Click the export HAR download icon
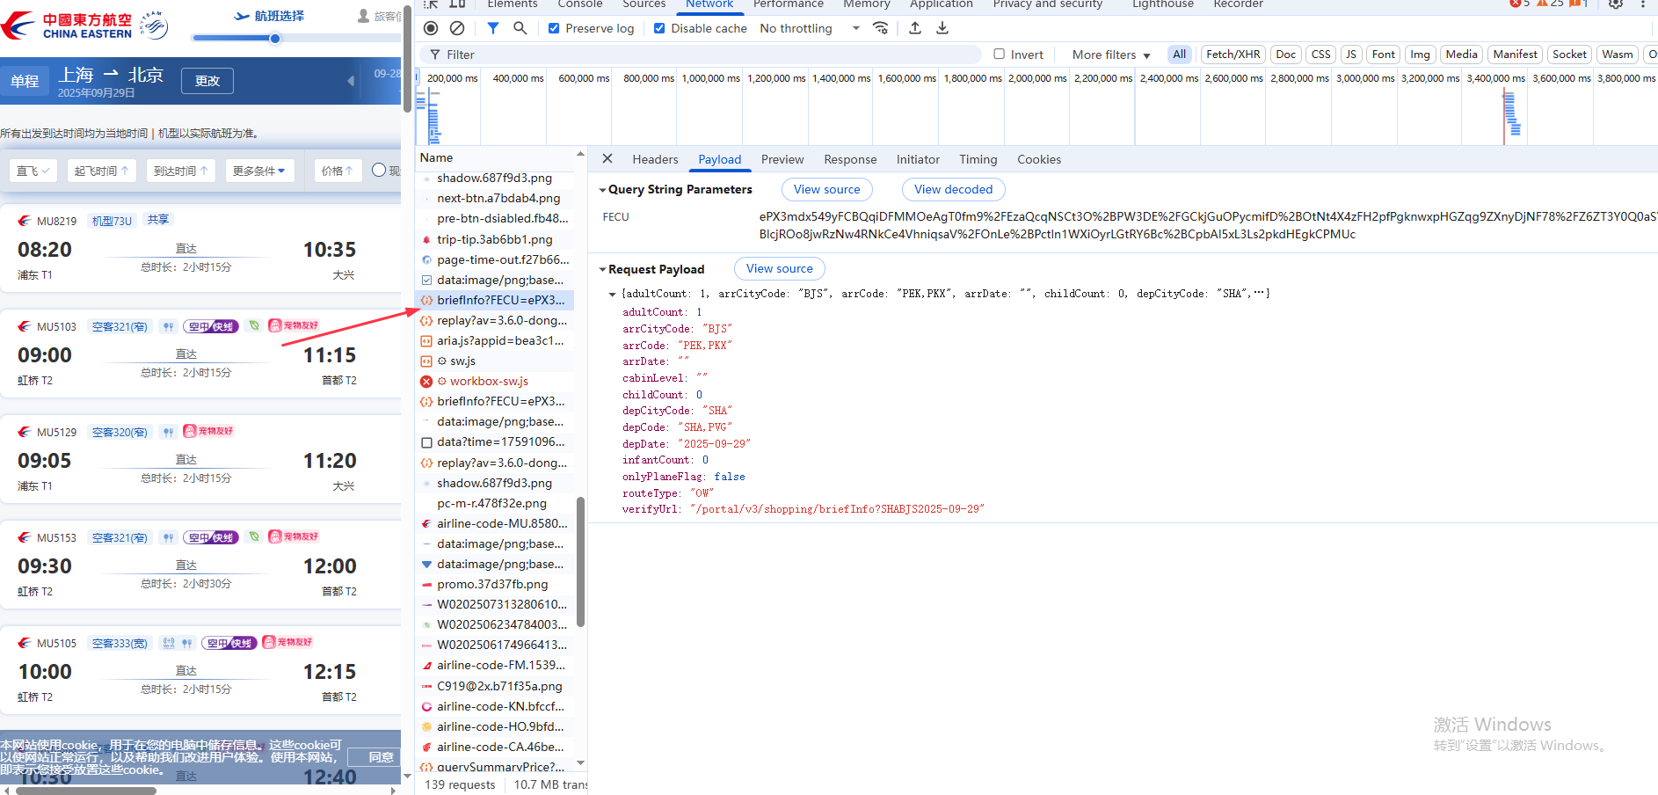Viewport: 1658px width, 795px height. (x=942, y=28)
